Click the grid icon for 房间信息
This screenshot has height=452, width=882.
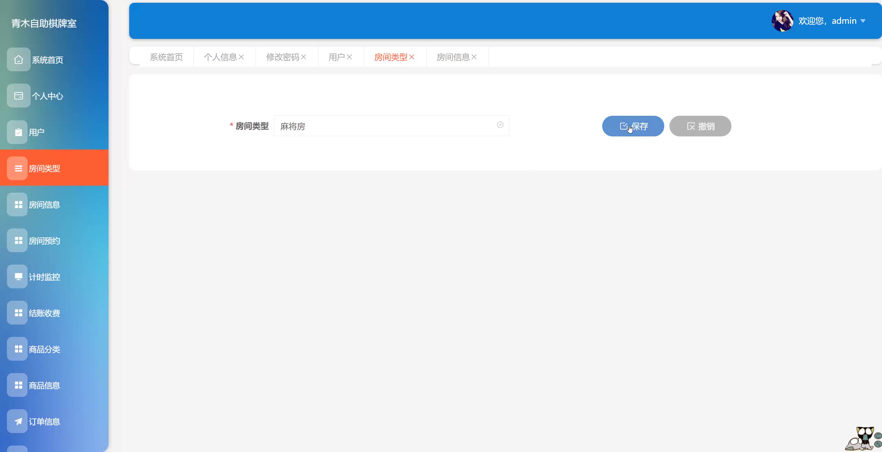(19, 205)
